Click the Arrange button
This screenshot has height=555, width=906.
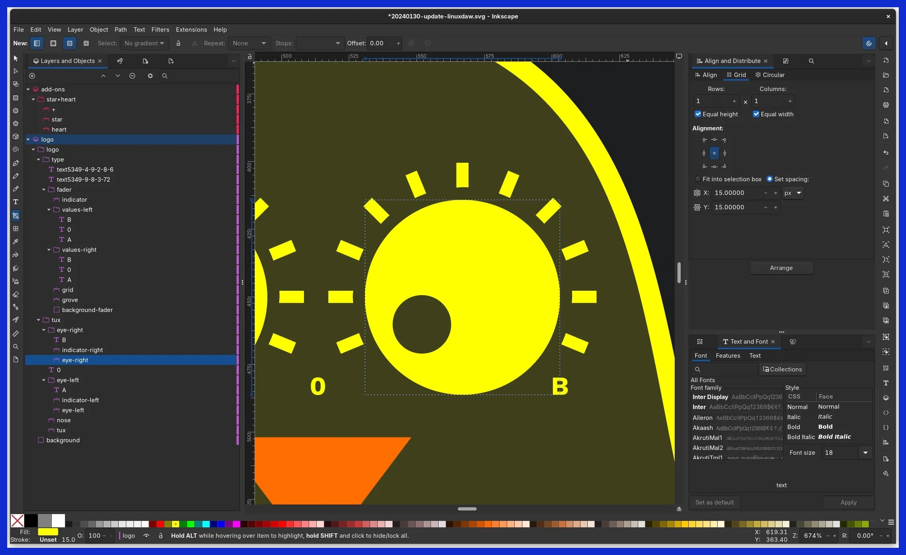tap(781, 267)
